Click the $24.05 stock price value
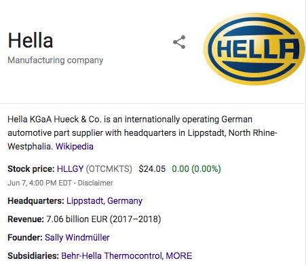Screen dimensions: 306x265 (152, 169)
